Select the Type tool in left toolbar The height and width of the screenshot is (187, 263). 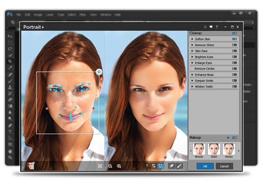[x=10, y=132]
